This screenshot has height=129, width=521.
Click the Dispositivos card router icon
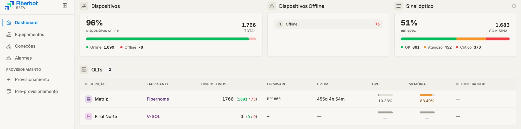pos(84,6)
